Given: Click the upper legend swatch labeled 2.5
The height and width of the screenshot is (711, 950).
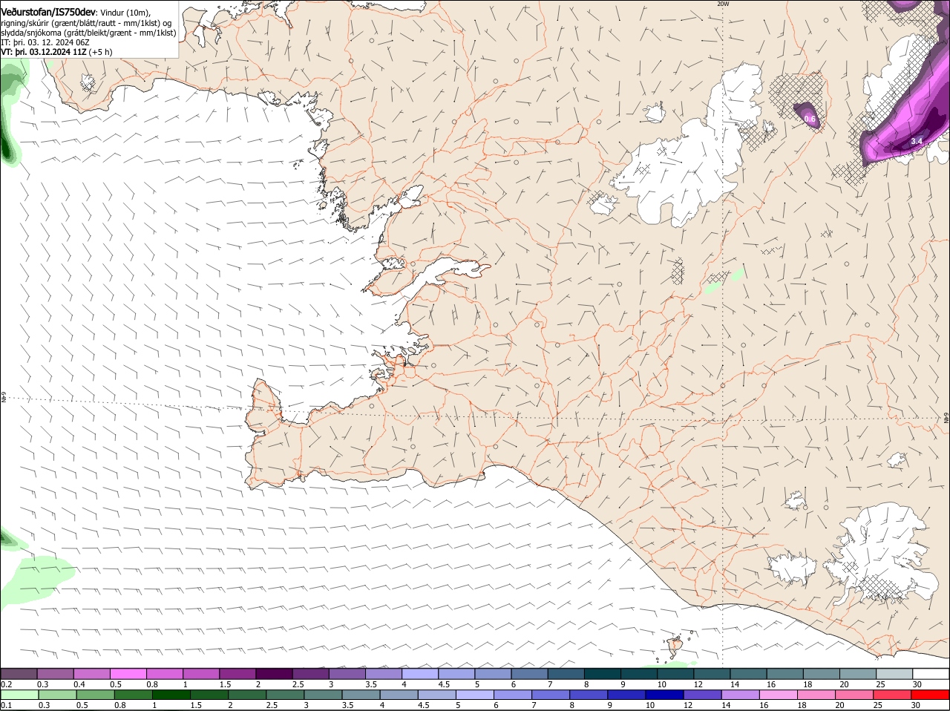Looking at the screenshot, I should tap(310, 674).
